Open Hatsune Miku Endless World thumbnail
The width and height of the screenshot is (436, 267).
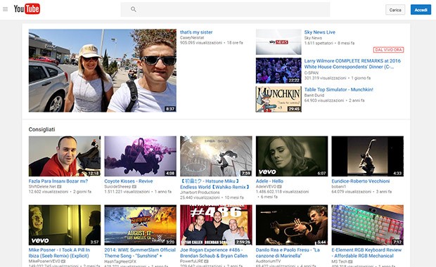(216, 156)
